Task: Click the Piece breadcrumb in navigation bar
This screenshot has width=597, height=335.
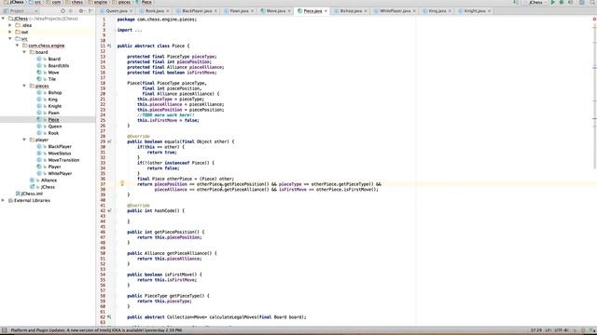Action: tap(146, 2)
